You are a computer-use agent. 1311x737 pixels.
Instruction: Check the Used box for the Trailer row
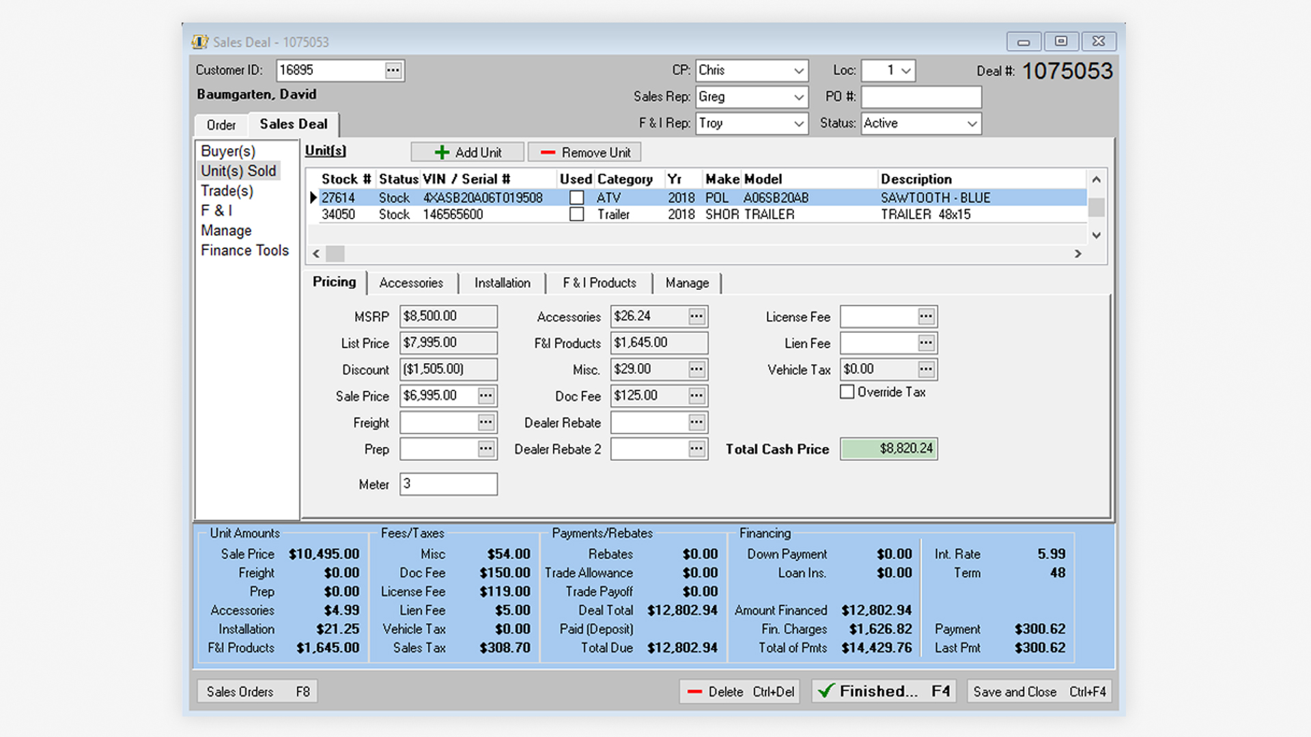click(x=577, y=214)
